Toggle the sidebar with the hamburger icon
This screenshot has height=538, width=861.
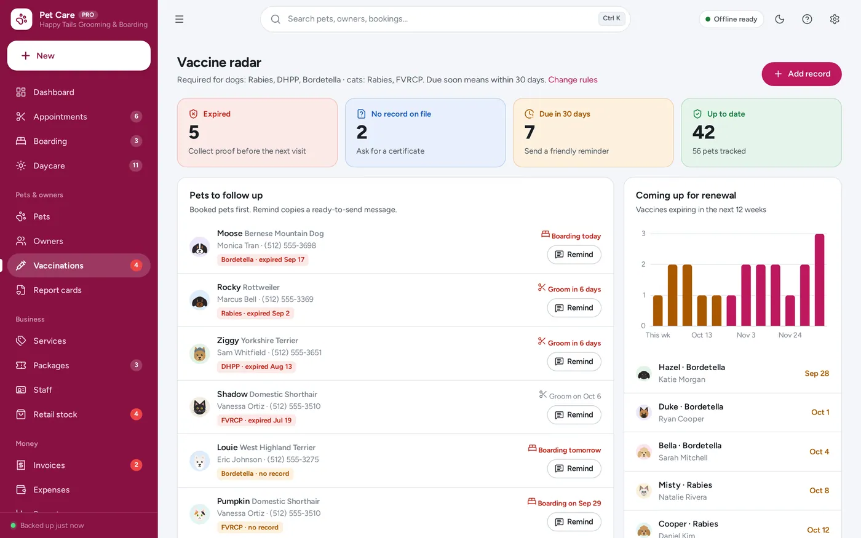(179, 19)
